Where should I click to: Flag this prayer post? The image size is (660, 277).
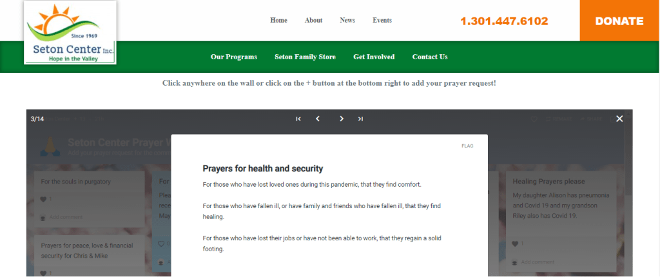(467, 146)
